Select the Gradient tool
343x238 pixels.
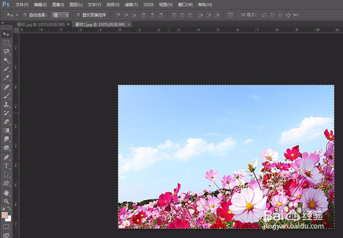coord(6,130)
